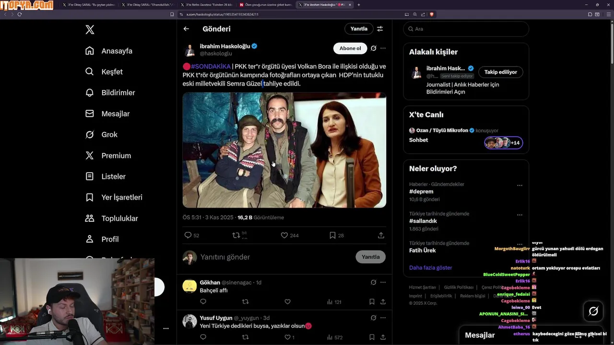The width and height of the screenshot is (614, 345).
Task: Go back with the Gönderi arrow
Action: pyautogui.click(x=186, y=29)
